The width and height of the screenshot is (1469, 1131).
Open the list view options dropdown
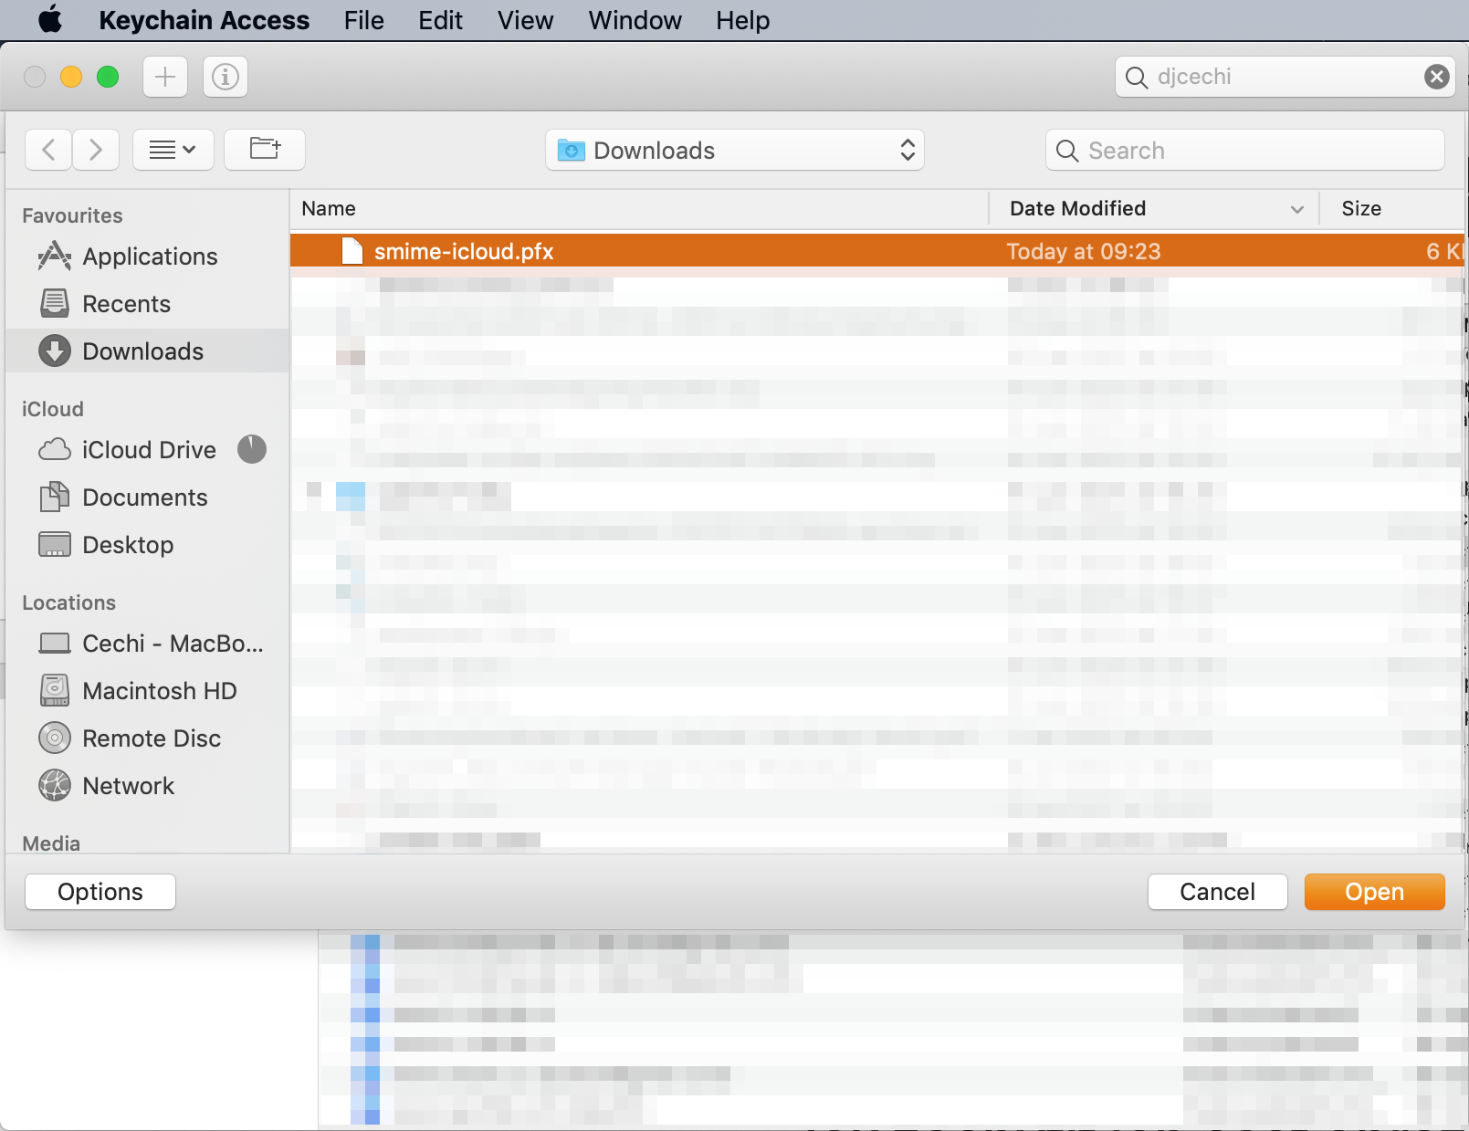[x=173, y=150]
